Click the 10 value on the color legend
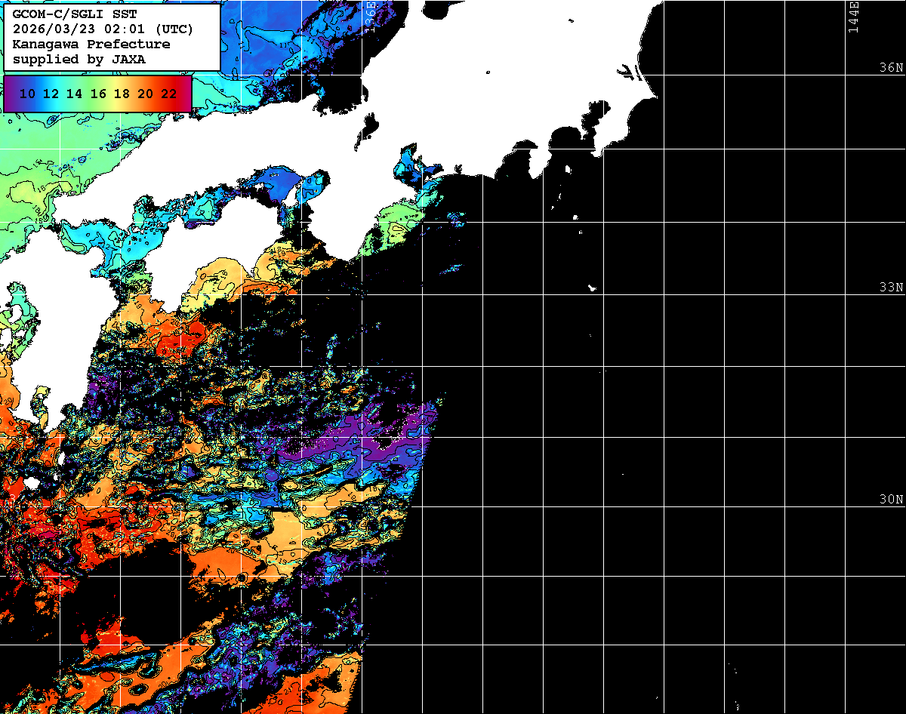Screen dimensions: 906x714 click(27, 94)
